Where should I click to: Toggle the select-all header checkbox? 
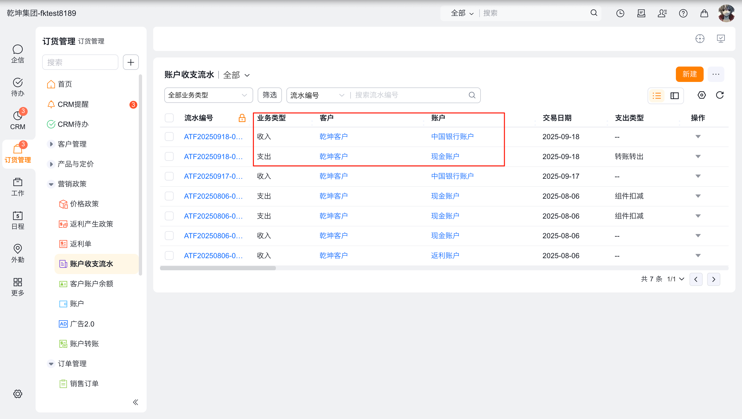coord(169,118)
